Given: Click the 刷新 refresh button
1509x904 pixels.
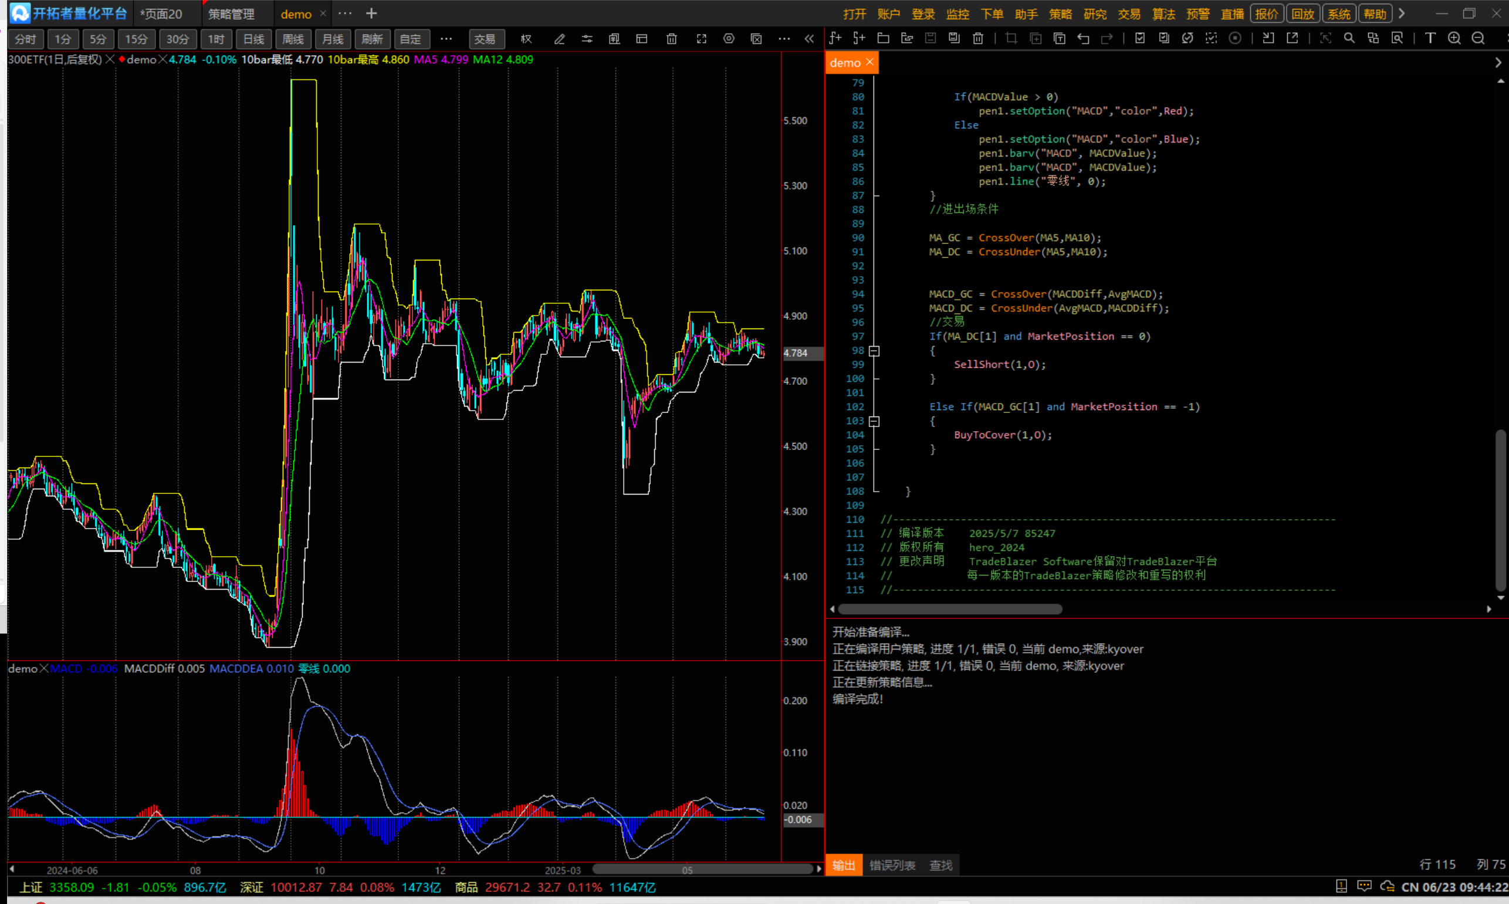Looking at the screenshot, I should pos(371,39).
